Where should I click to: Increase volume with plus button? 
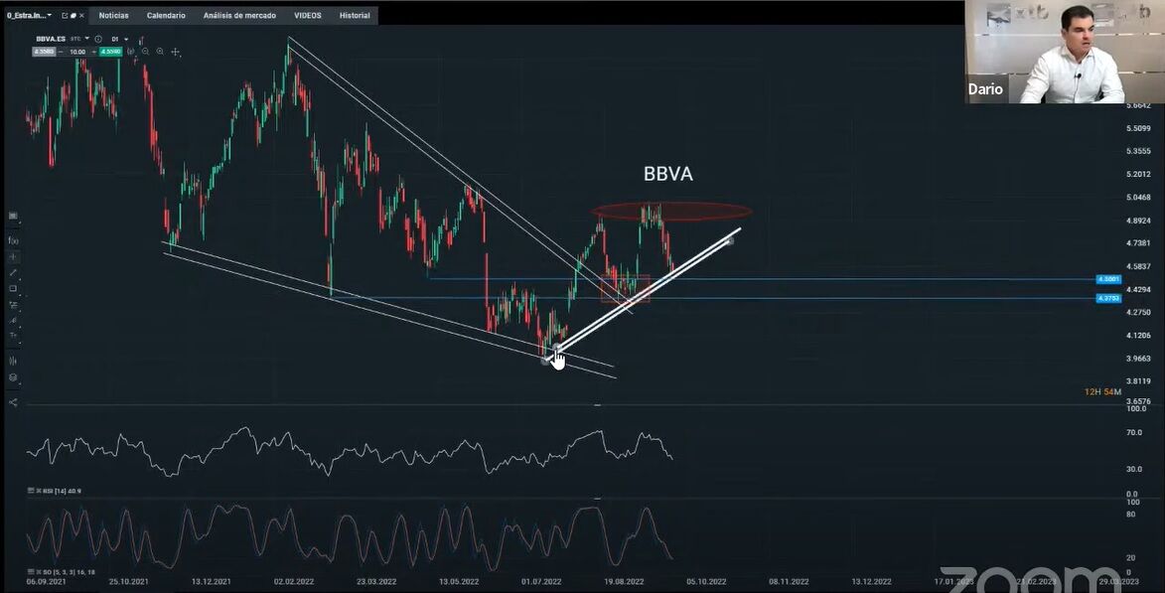93,52
